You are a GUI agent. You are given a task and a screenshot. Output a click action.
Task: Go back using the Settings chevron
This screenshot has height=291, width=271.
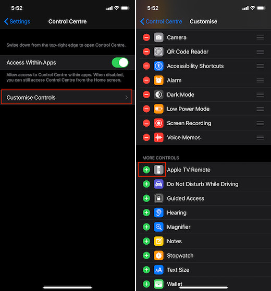6,21
